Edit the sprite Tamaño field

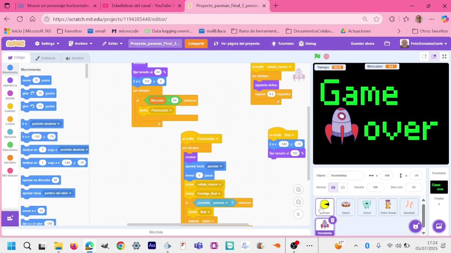click(x=375, y=187)
